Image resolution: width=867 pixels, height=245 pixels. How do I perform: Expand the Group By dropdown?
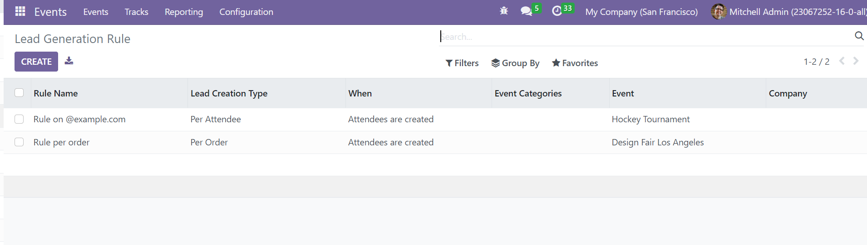tap(515, 63)
